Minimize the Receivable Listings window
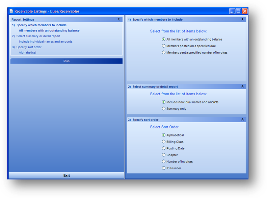 (232, 11)
